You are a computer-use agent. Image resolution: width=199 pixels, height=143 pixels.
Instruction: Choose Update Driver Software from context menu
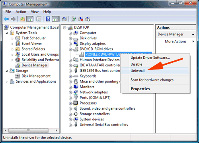point(155,58)
